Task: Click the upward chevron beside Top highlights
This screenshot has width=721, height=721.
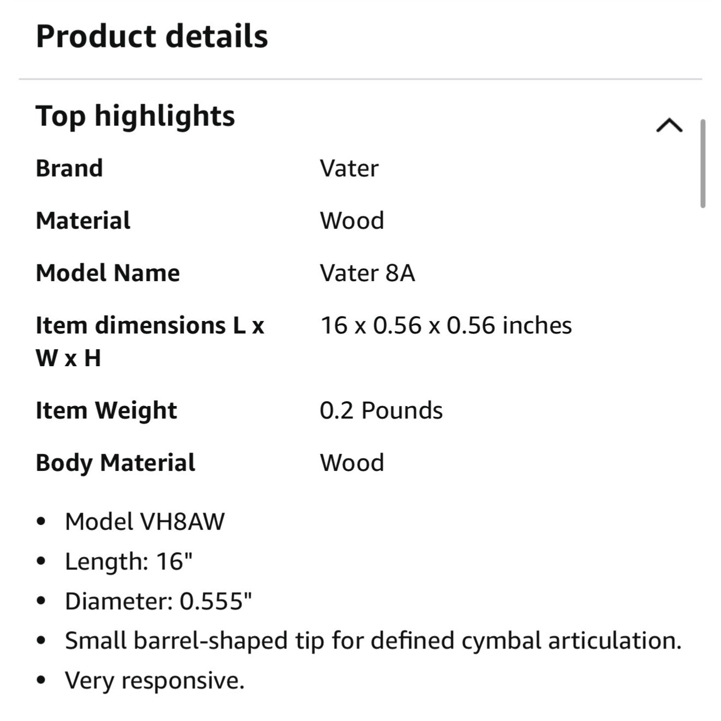Action: [x=669, y=125]
